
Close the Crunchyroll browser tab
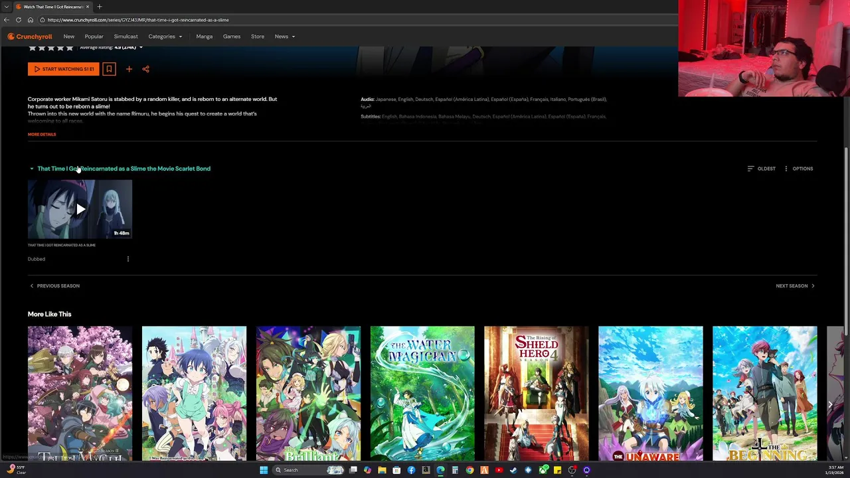click(88, 7)
